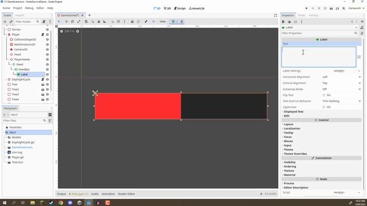Select the Rotate Mode tool

click(x=73, y=22)
